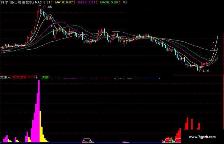Click the stock name title 科学城

click(6, 2)
